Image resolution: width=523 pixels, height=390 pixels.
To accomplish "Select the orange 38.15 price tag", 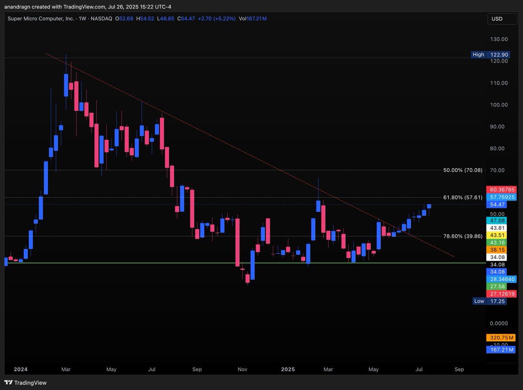I will coord(496,250).
